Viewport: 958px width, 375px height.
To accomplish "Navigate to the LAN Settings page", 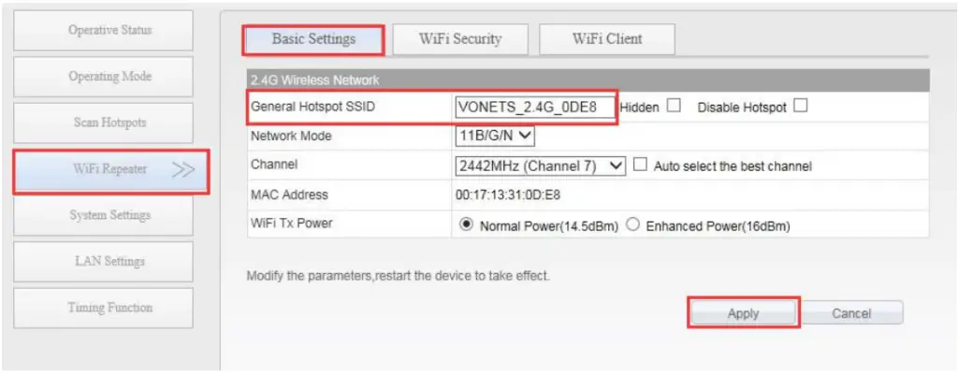I will click(x=103, y=262).
